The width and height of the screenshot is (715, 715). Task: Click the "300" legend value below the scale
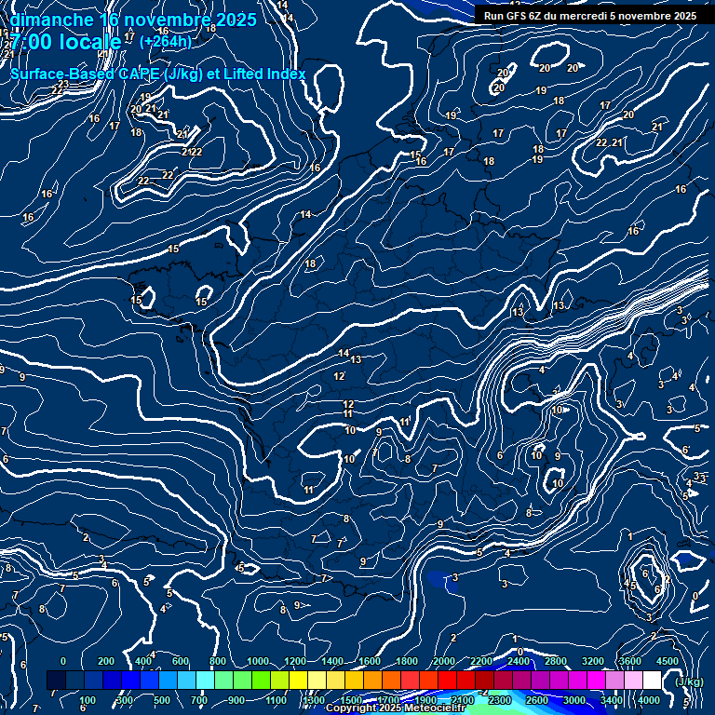[125, 700]
